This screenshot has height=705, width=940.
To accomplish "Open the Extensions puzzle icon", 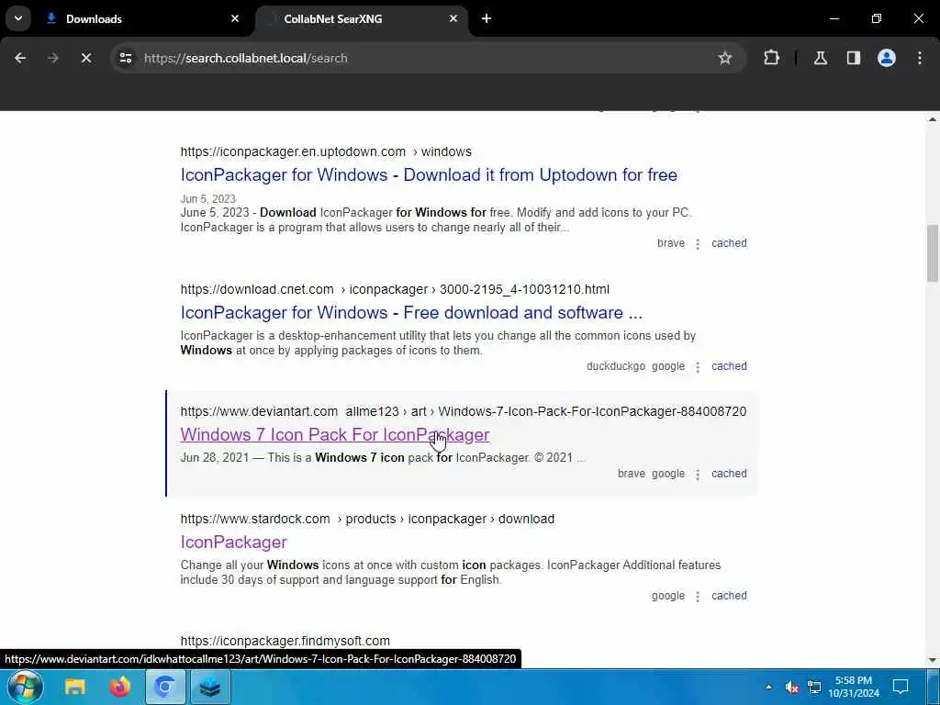I will [771, 58].
